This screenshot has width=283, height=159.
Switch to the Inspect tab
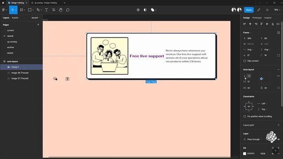[268, 18]
